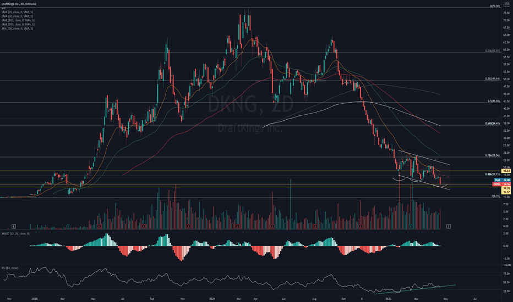Click the Oct label on time axis

tap(343, 299)
